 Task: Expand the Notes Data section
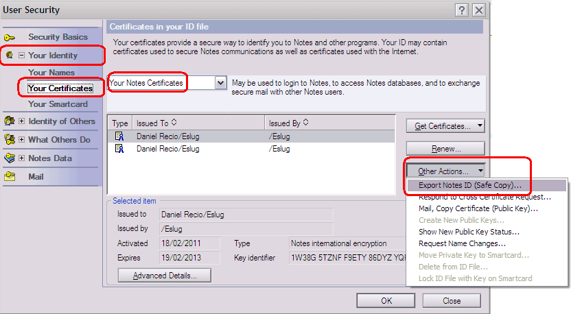tap(21, 158)
